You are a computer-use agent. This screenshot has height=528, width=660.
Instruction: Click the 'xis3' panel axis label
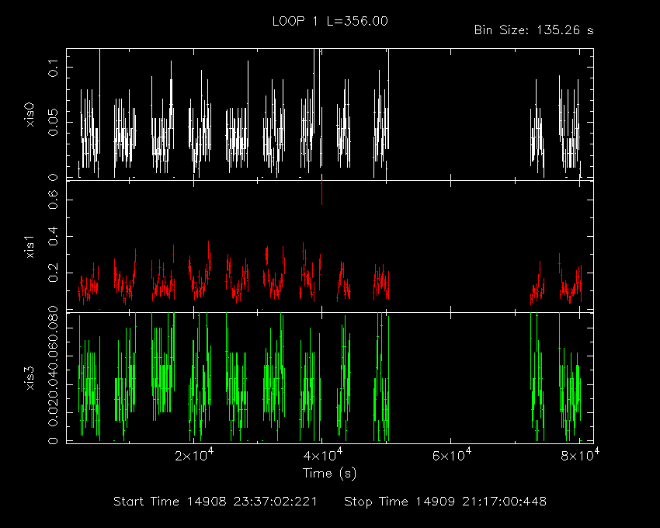click(30, 378)
